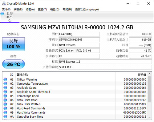Click the 良好 100 % health status button
The width and height of the screenshot is (154, 122).
14,44
